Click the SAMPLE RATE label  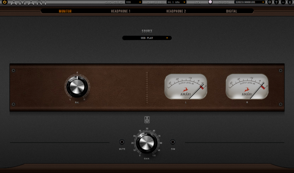156,3
